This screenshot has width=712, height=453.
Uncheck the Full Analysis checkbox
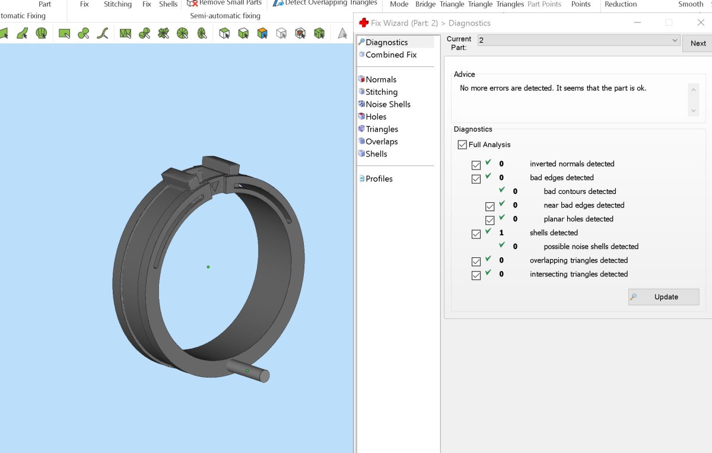(462, 145)
